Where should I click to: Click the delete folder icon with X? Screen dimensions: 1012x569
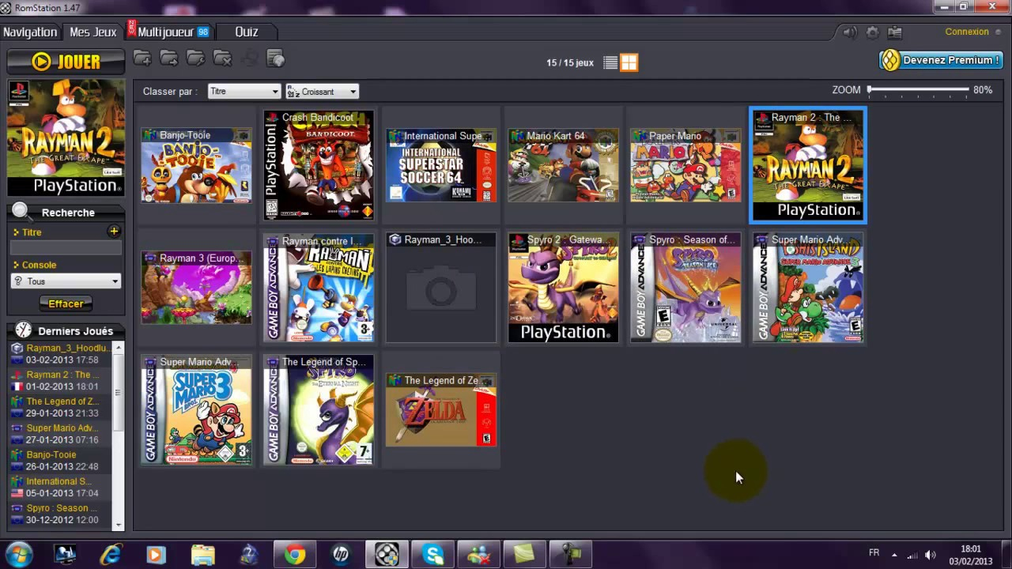pyautogui.click(x=223, y=58)
